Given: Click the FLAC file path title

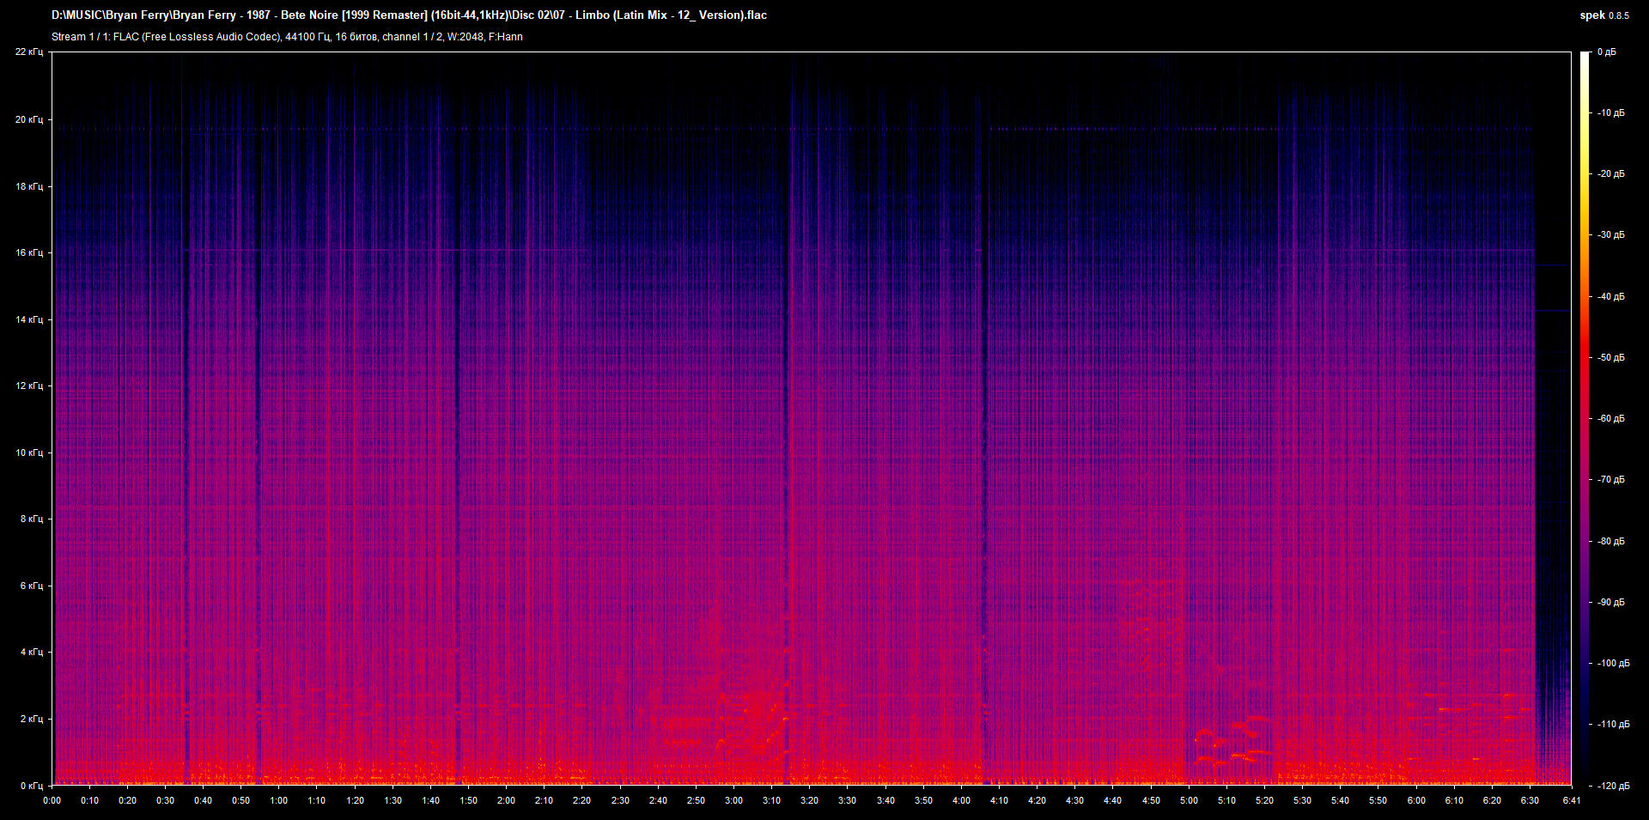Looking at the screenshot, I should click(409, 15).
